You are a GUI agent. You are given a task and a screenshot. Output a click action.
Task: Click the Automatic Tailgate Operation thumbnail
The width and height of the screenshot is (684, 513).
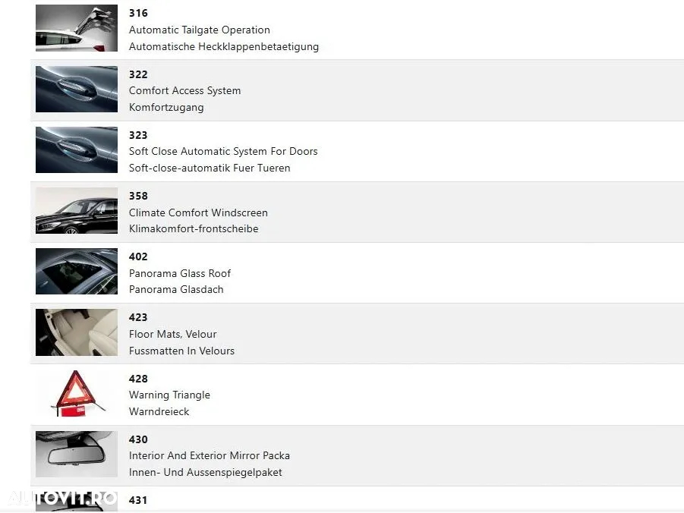(x=77, y=28)
